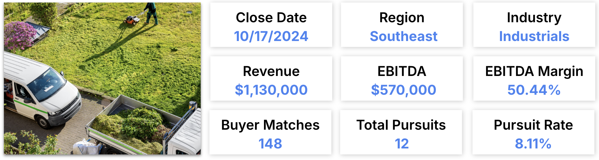Screen dimensions: 599x160
Task: Click the 50.44% margin value
Action: (534, 90)
